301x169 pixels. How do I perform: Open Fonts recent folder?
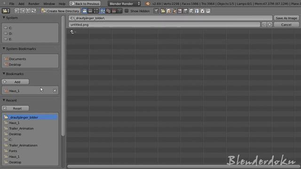(30, 151)
